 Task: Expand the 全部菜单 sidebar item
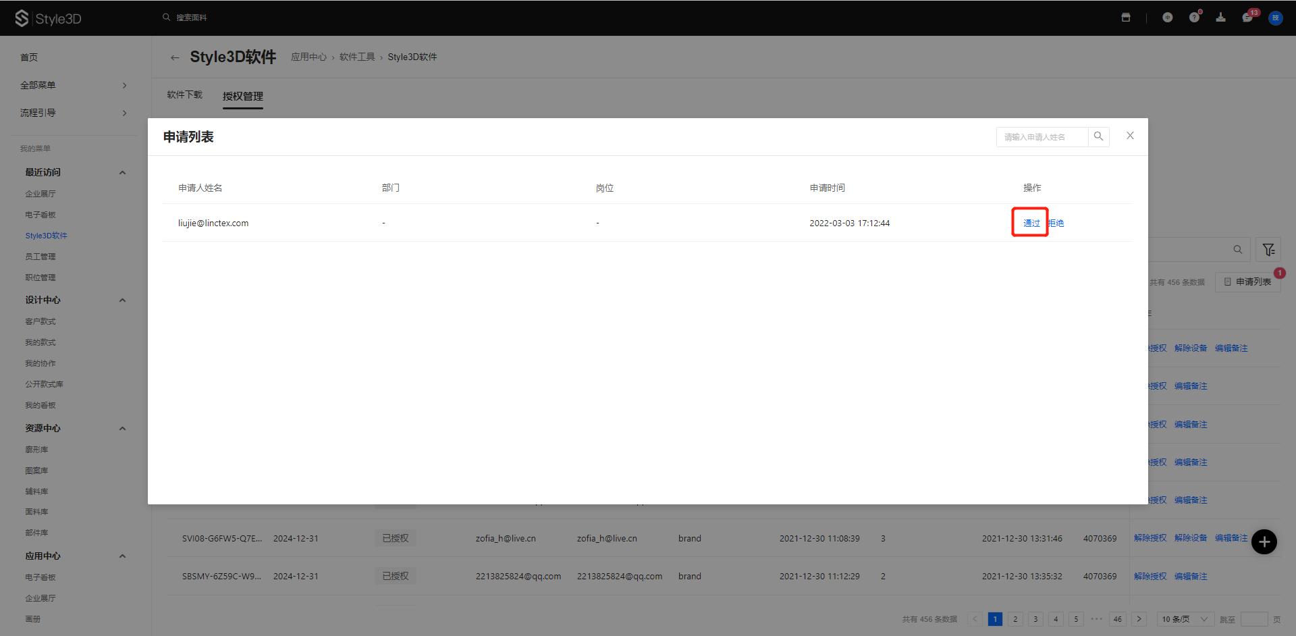(x=73, y=85)
